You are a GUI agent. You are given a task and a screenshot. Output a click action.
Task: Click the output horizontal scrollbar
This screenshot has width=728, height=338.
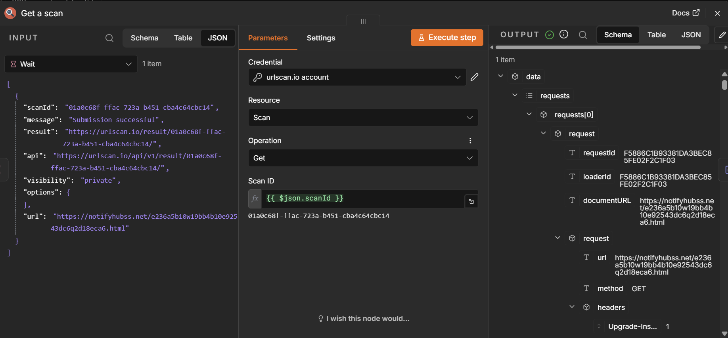tap(598, 48)
